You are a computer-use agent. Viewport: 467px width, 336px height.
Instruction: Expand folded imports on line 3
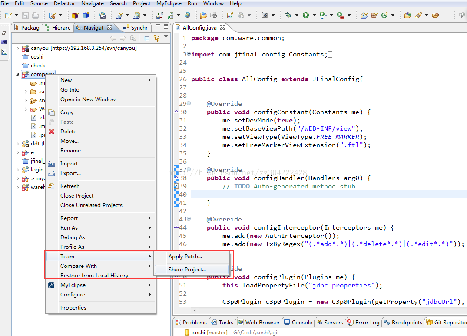(x=189, y=54)
